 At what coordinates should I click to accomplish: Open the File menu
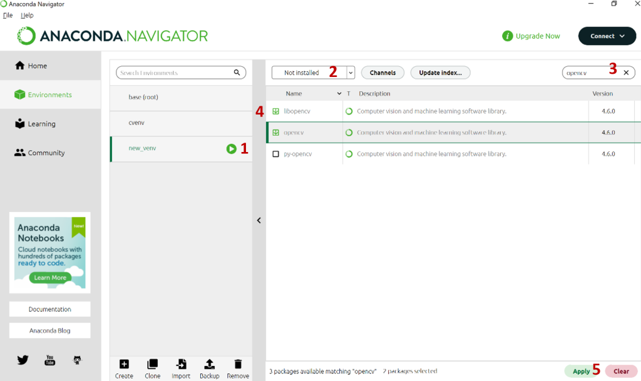[8, 15]
